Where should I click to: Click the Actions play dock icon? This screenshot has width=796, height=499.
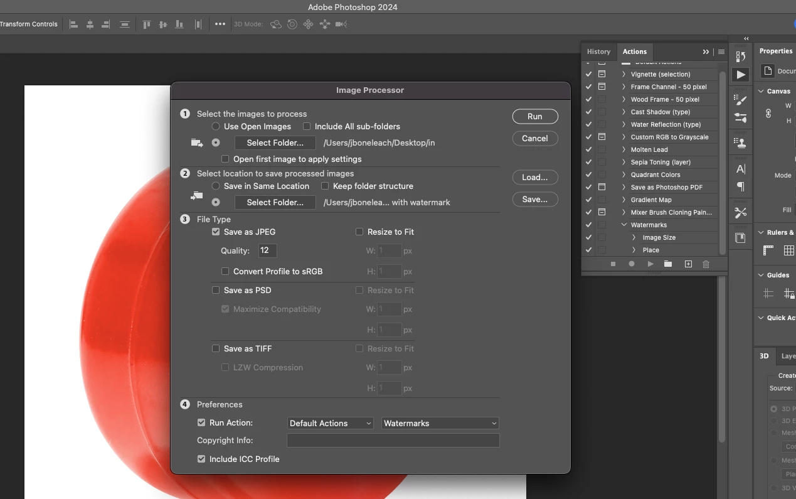(741, 75)
